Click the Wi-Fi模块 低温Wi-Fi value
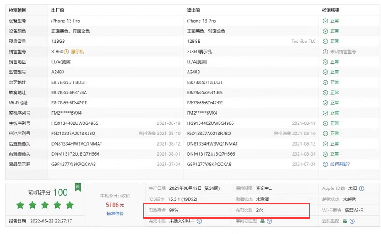This screenshot has height=234, width=381. click(x=354, y=210)
